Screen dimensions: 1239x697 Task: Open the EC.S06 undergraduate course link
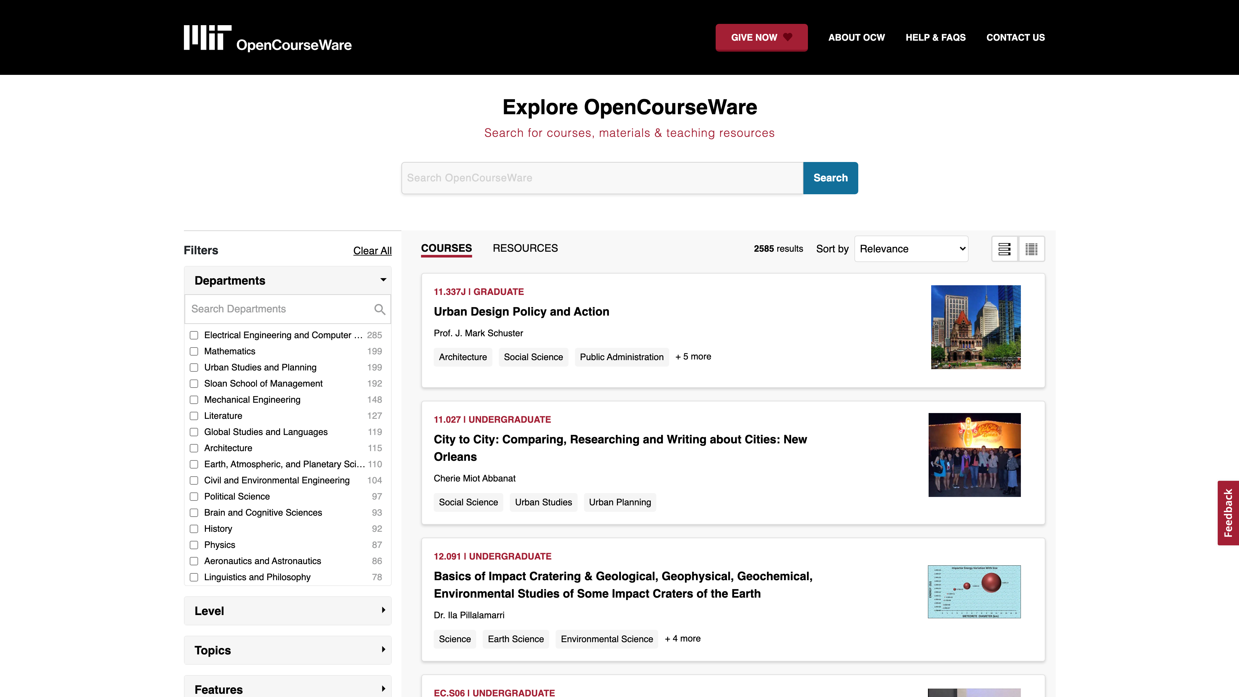point(494,693)
